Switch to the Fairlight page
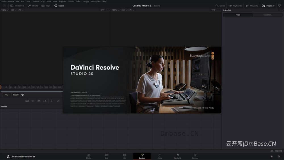This screenshot has width=284, height=160. click(x=177, y=156)
